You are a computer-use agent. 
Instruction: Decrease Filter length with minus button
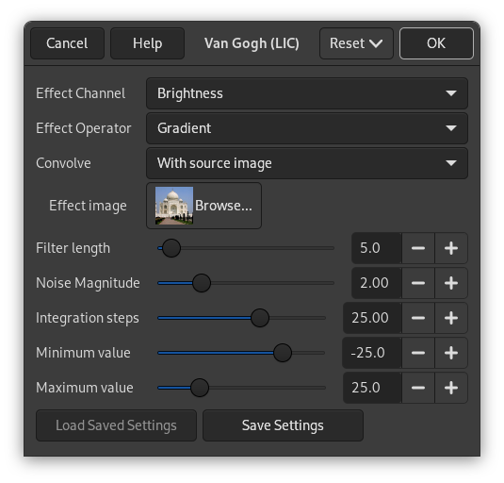click(x=418, y=248)
